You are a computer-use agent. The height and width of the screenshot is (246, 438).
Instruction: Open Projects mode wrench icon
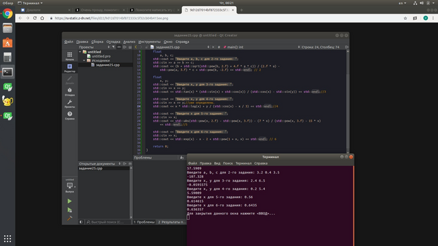(70, 103)
